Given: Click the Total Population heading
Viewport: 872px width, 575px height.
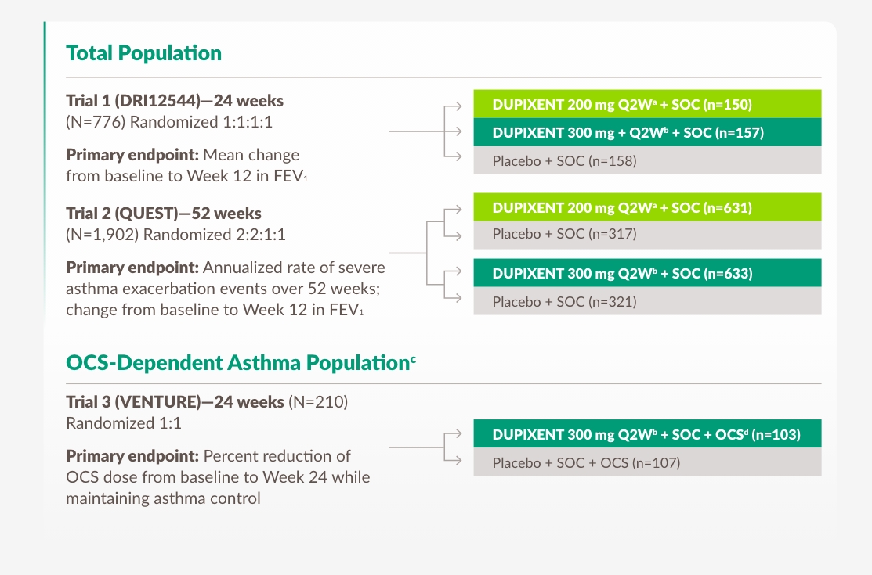Looking at the screenshot, I should coord(144,53).
